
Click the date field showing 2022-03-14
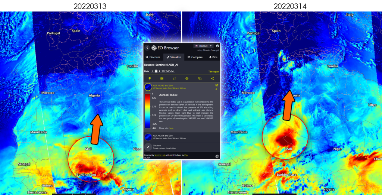click(168, 71)
